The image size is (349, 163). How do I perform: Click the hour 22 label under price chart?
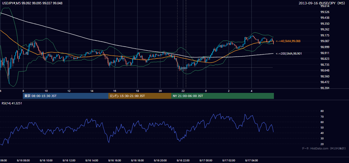tap(183, 91)
